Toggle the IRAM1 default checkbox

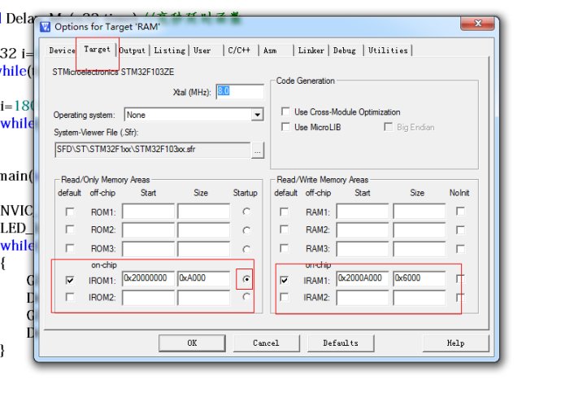tap(284, 280)
